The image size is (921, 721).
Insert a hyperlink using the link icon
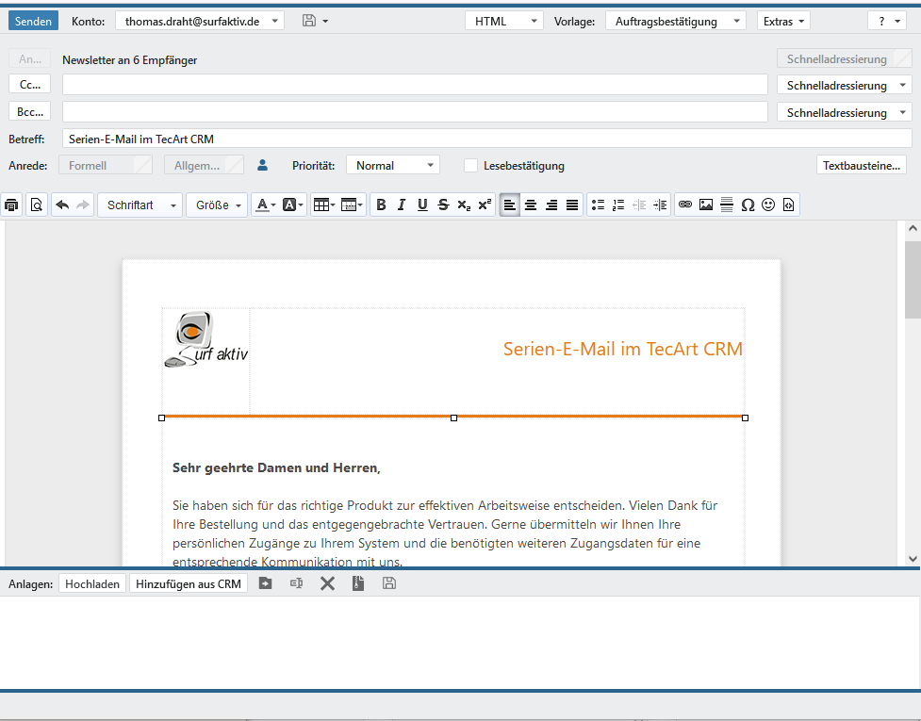(685, 205)
